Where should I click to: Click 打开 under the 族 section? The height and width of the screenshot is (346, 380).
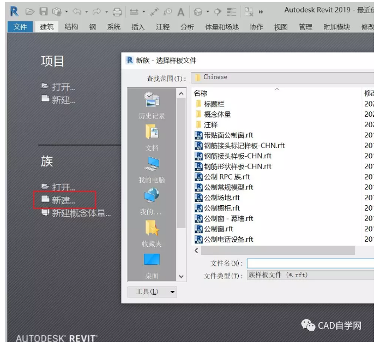tap(58, 187)
